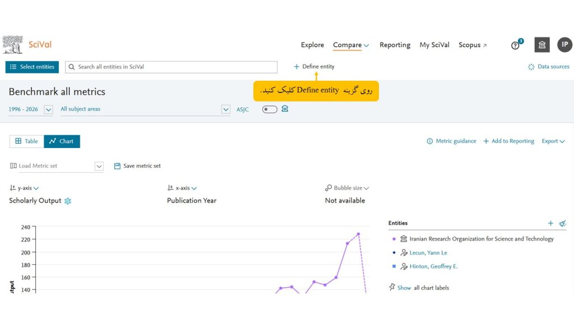Click the Publication Year x-axis value
The height and width of the screenshot is (323, 574).
tap(192, 201)
